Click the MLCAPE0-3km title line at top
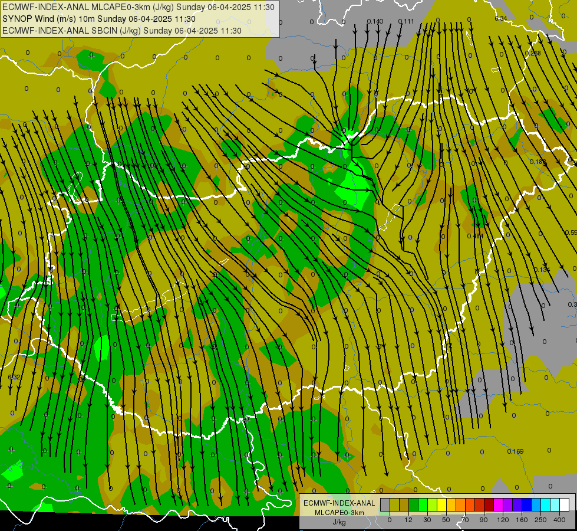Screen dimensions: 577x531 (x=139, y=7)
